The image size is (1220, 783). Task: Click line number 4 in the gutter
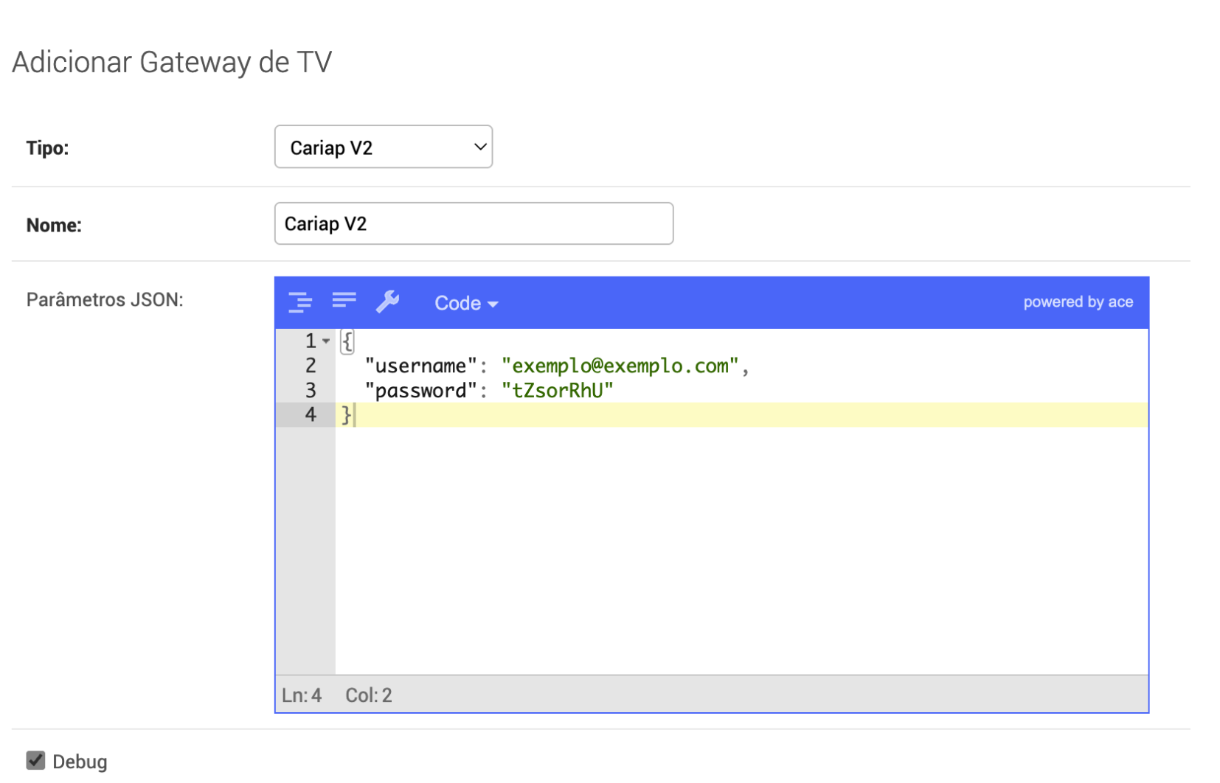point(311,414)
